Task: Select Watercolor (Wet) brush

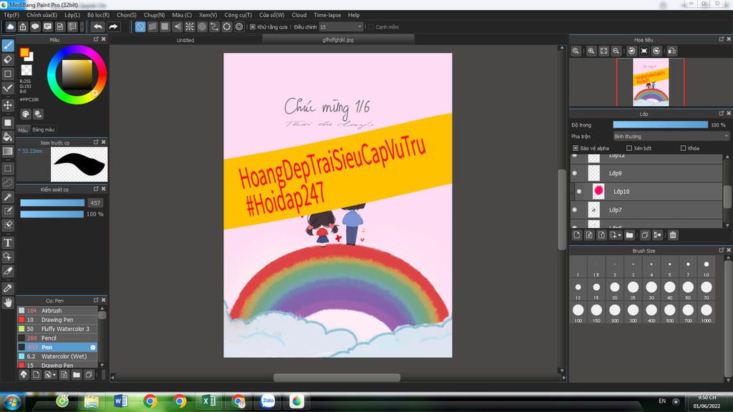Action: pos(57,356)
